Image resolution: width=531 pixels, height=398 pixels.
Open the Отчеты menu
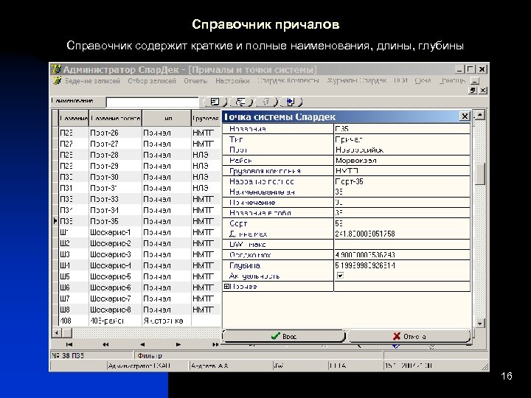pyautogui.click(x=195, y=81)
